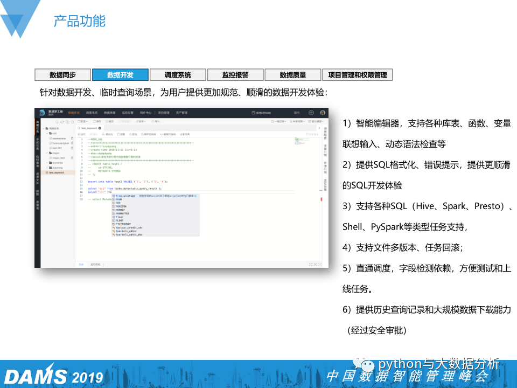Open the 变量引用 panel on the right edge

point(325,150)
